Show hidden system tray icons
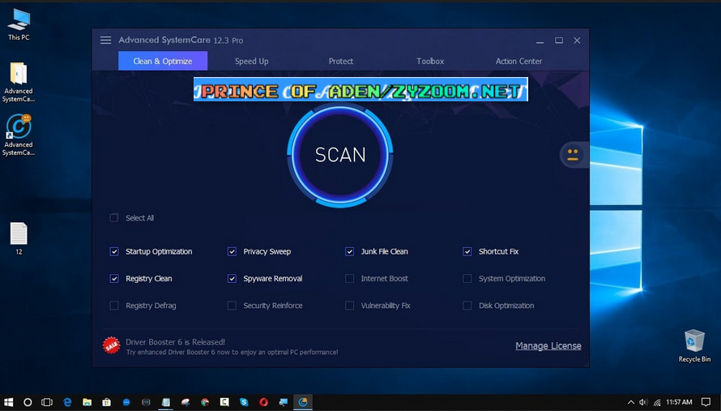Screen dimensions: 721x411 [x=631, y=402]
